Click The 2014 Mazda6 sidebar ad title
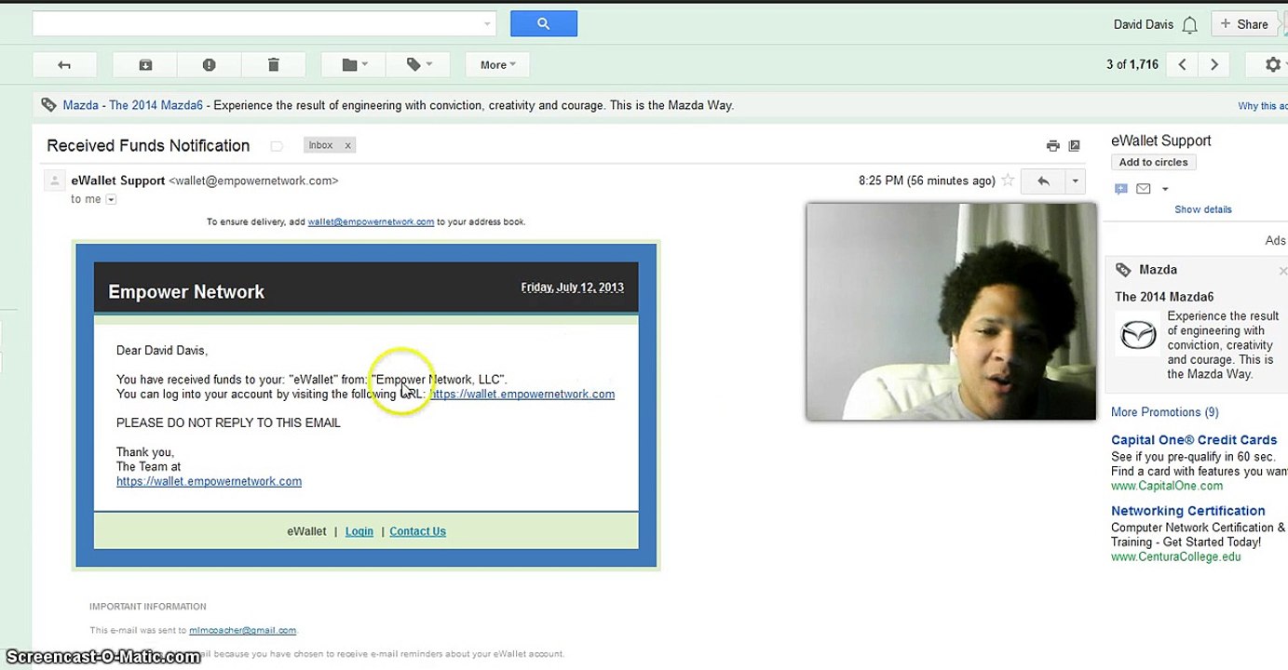The image size is (1288, 670). coord(1164,297)
